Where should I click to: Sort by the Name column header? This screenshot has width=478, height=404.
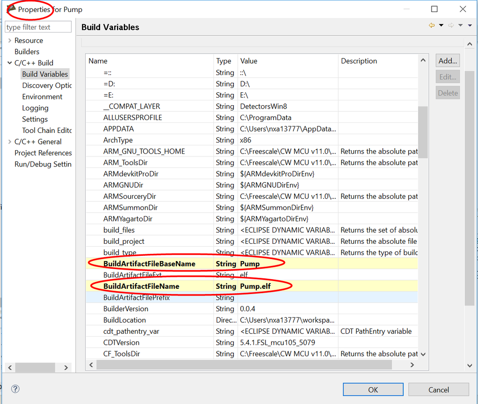pyautogui.click(x=149, y=61)
